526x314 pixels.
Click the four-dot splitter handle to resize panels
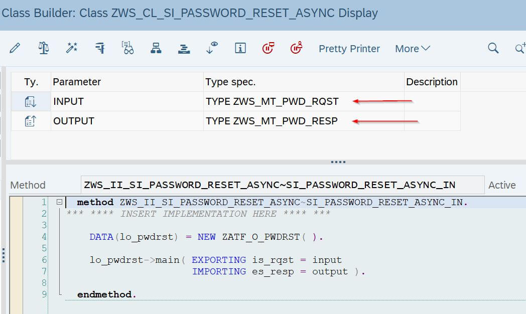338,161
